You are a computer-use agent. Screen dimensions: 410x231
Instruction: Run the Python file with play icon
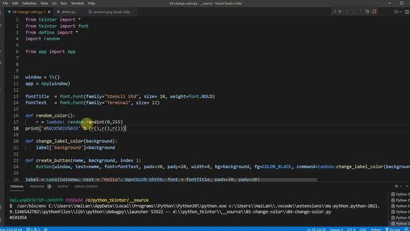coord(396,12)
